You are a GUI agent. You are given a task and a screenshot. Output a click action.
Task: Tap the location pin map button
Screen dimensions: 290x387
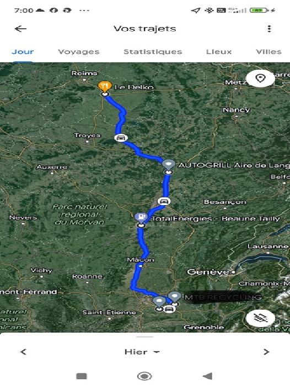click(x=260, y=79)
